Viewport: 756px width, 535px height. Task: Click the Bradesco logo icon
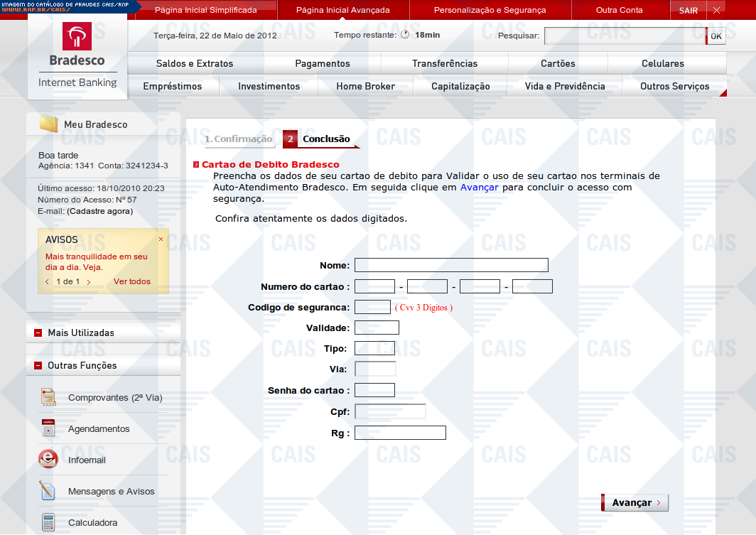click(77, 37)
